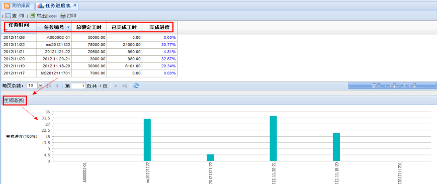Sort by the 任务时间 column header
The width and height of the screenshot is (438, 184).
19,26
